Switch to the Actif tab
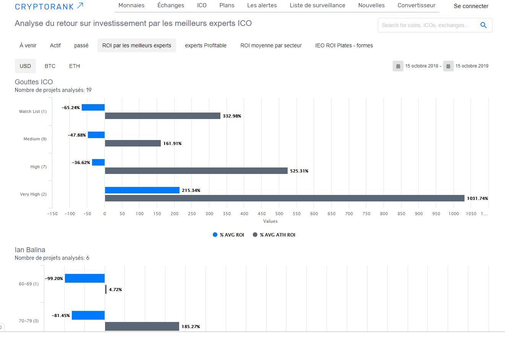505x338 pixels. (55, 45)
